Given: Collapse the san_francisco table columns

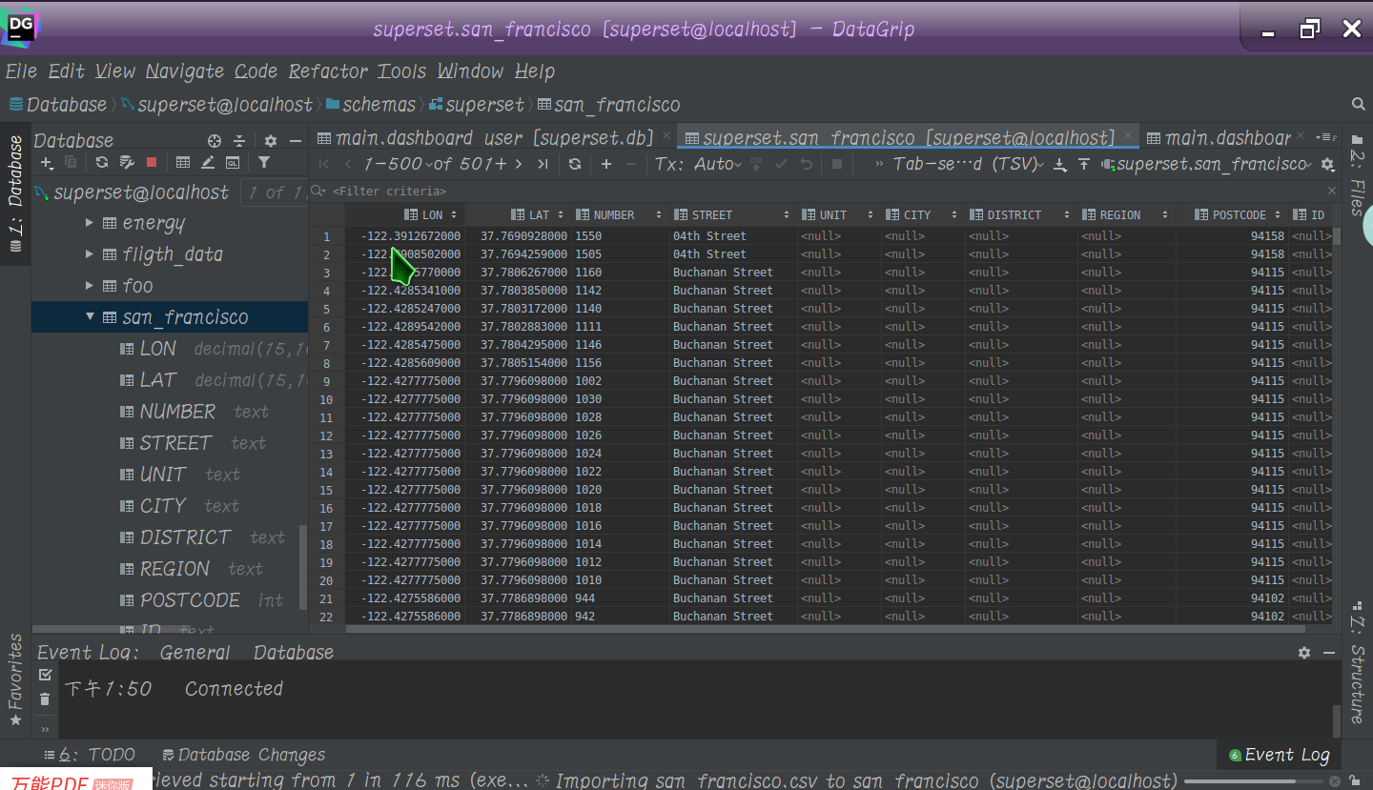Looking at the screenshot, I should click(x=89, y=316).
